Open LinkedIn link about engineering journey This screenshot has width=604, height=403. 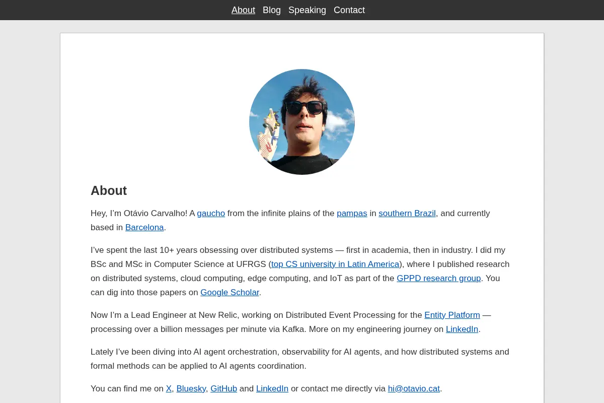462,329
